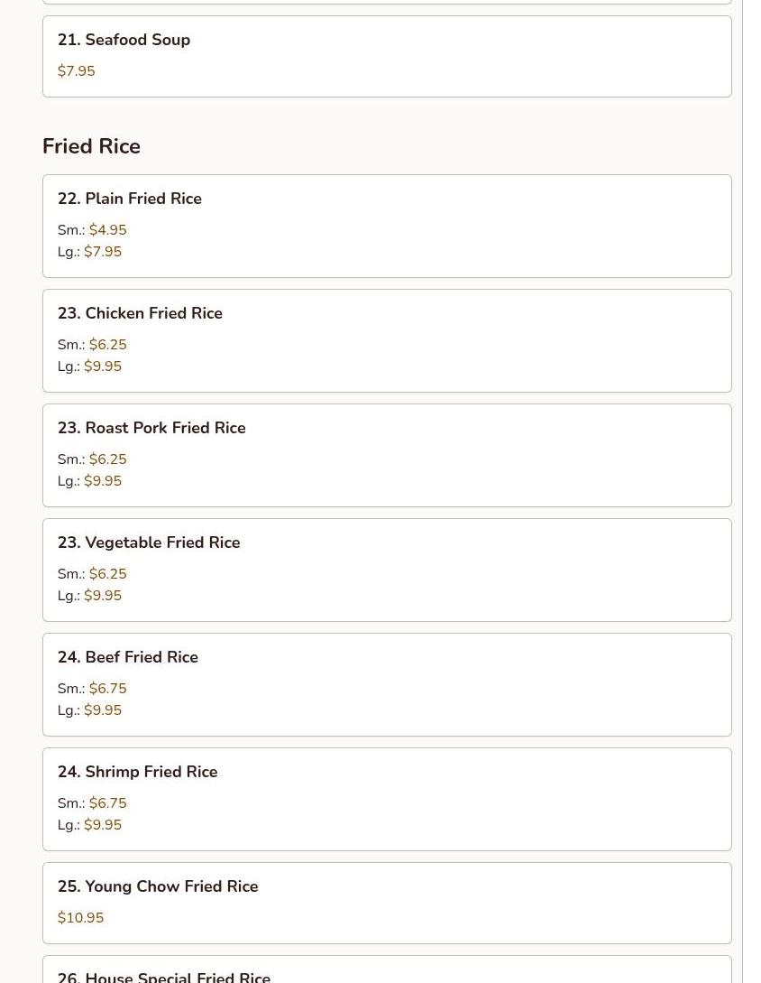Open the Vegetable Fried Rice item
Image resolution: width=761 pixels, height=983 pixels.
pyautogui.click(x=149, y=543)
